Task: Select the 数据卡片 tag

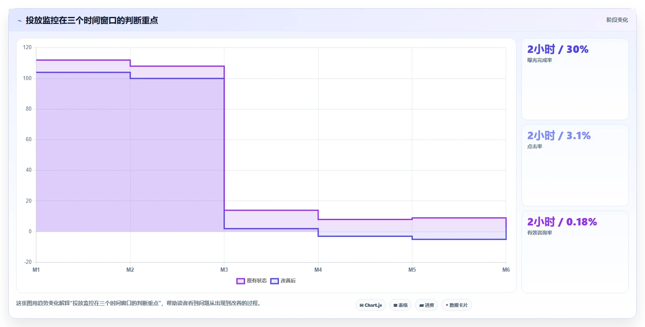Action: coord(457,305)
